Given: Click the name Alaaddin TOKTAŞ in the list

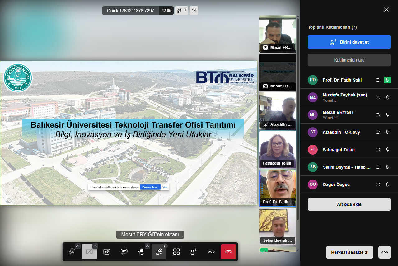Looking at the screenshot, I should (341, 132).
